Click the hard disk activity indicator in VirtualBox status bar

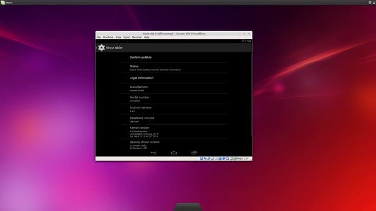coord(202,159)
